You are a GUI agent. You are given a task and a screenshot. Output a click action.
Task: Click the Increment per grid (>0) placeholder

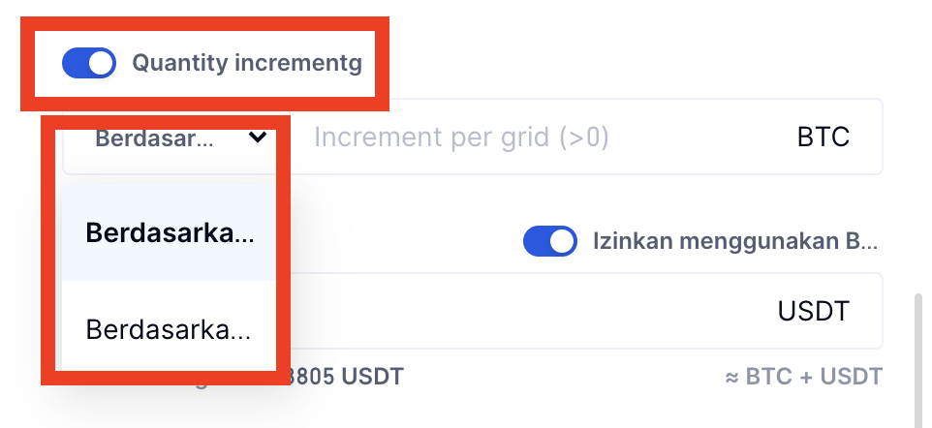461,138
